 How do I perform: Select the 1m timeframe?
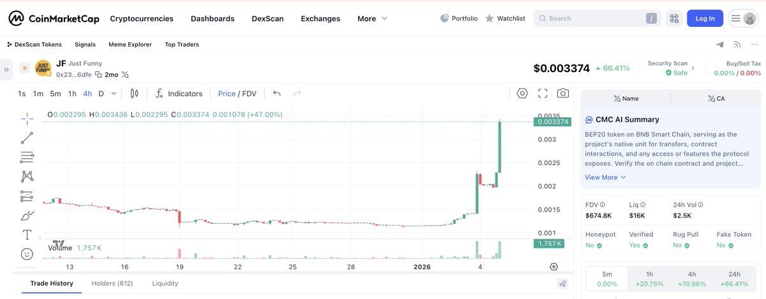38,94
